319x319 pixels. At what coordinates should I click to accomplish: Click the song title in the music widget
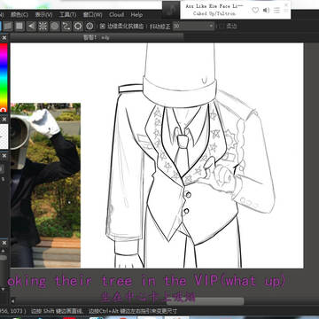tap(214, 6)
